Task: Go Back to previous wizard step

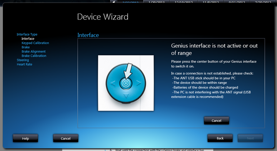Action: tap(220, 138)
